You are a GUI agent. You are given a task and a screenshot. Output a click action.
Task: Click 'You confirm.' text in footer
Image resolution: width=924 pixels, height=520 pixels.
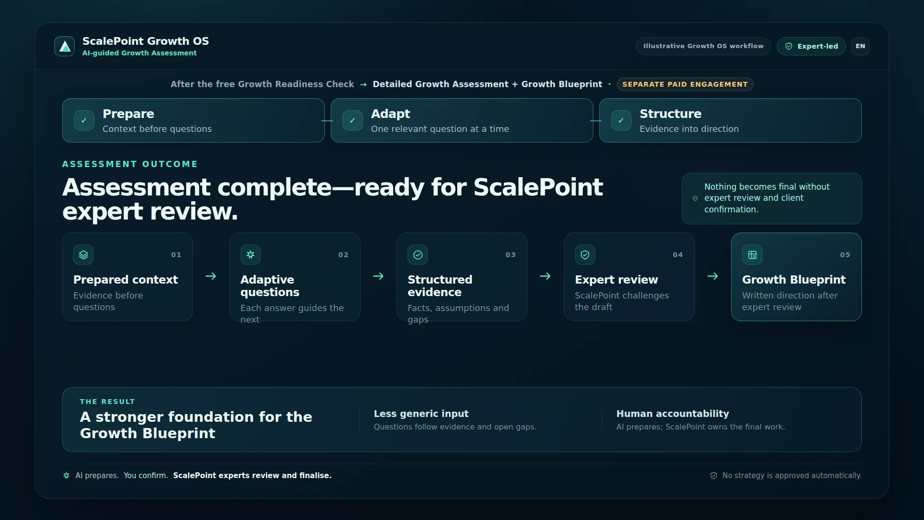click(x=146, y=476)
